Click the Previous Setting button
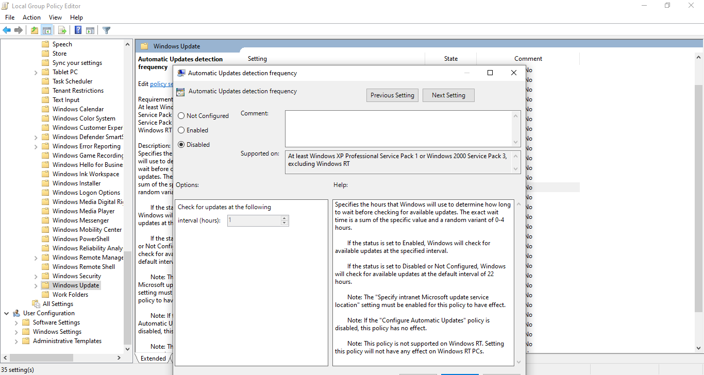This screenshot has width=704, height=375. [392, 95]
